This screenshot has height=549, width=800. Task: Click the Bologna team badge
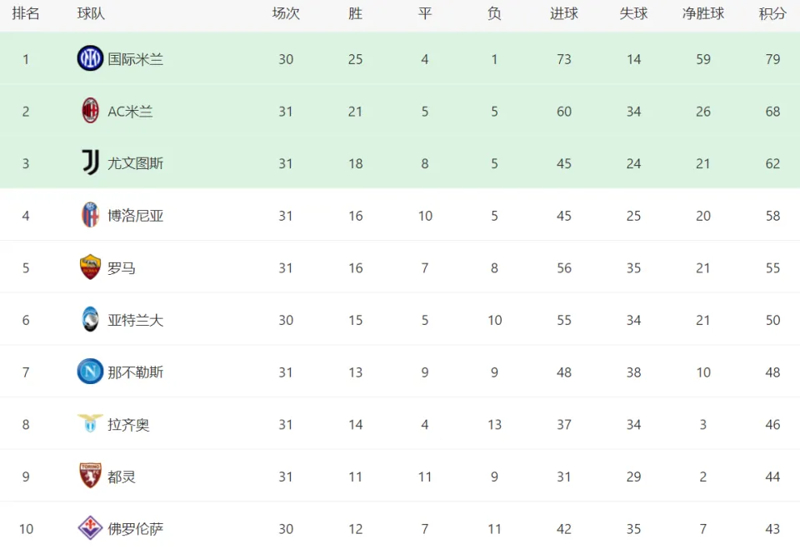tap(90, 215)
